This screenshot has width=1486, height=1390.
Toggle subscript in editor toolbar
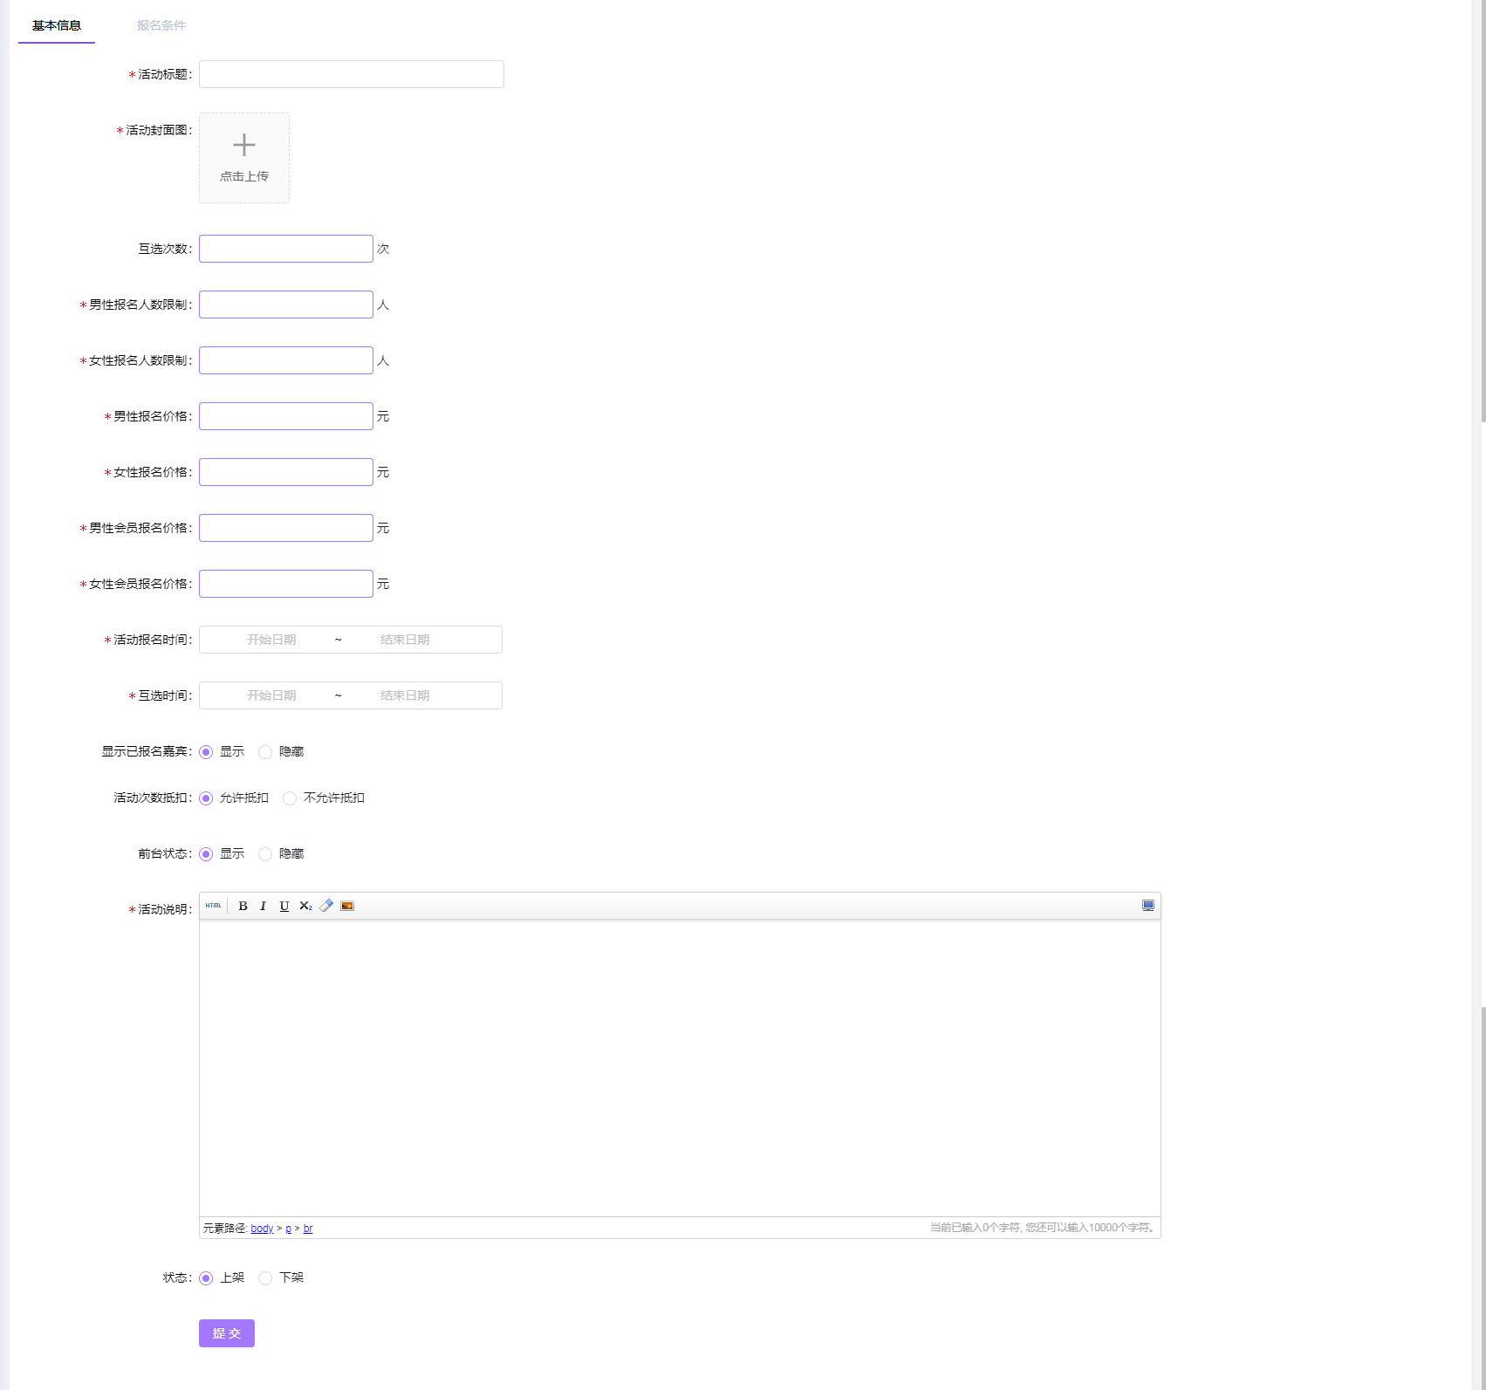(305, 906)
